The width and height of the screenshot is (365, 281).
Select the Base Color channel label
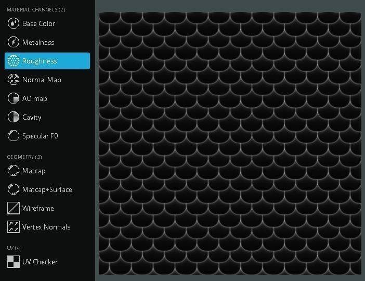(x=38, y=23)
